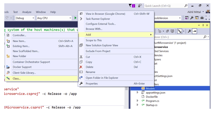The width and height of the screenshot is (215, 119).
Task: Click the user profile picture
Action: (208, 12)
